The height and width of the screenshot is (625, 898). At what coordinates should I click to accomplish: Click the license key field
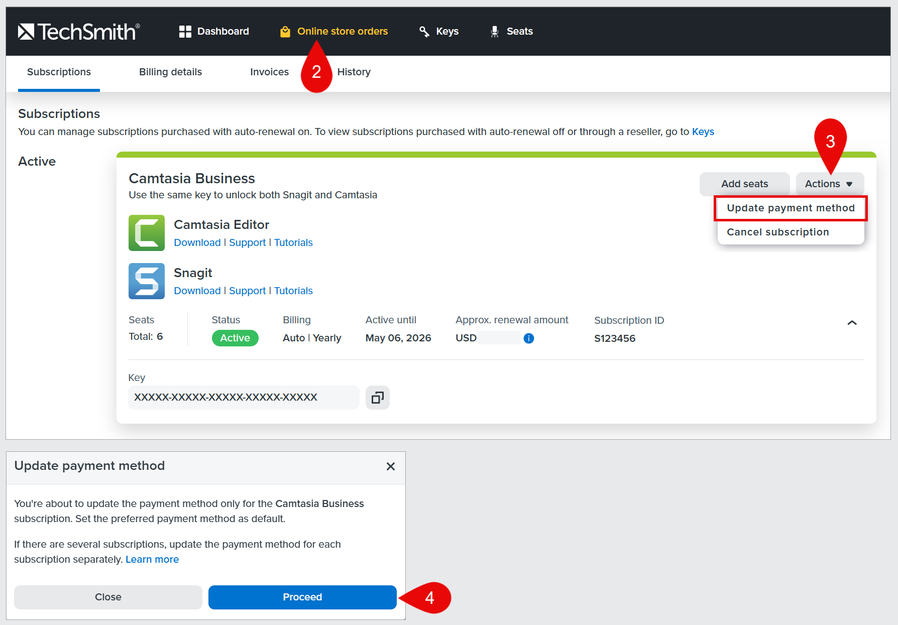point(244,398)
